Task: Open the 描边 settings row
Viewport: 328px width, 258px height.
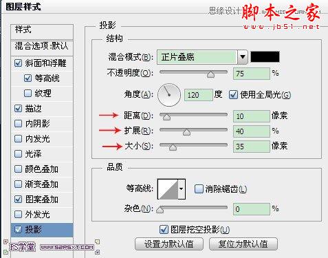Action: (x=42, y=109)
